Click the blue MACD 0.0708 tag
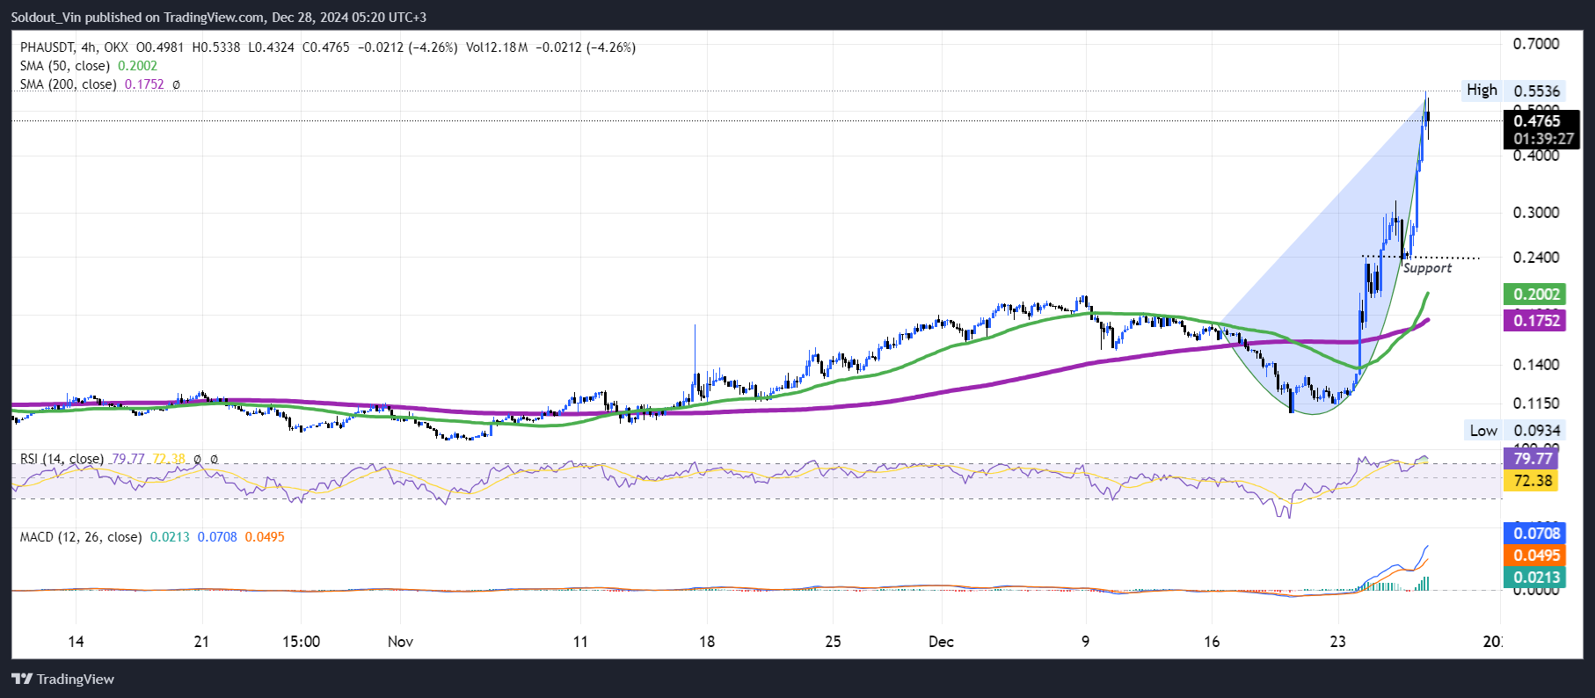The height and width of the screenshot is (698, 1595). (x=1536, y=534)
